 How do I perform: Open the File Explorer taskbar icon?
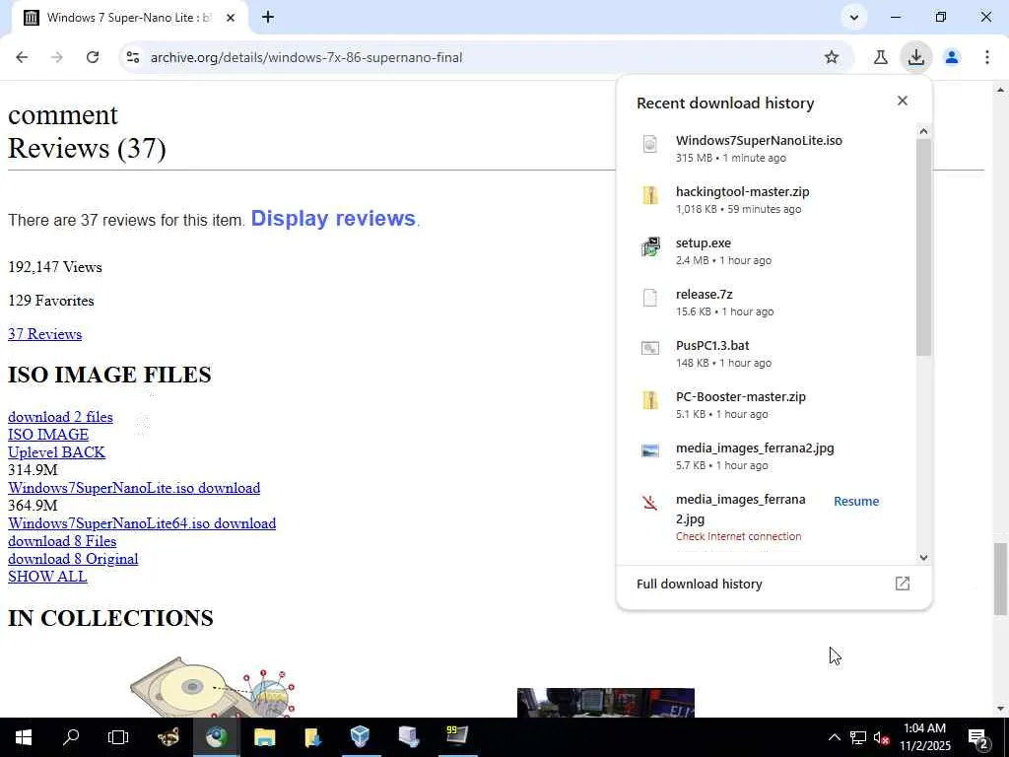264,737
